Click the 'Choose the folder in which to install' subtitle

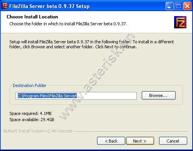tap(68, 24)
